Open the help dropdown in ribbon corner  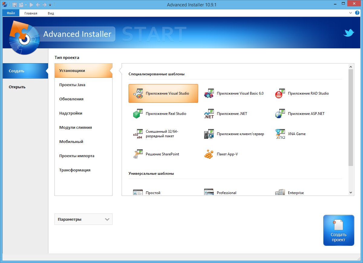click(x=351, y=13)
